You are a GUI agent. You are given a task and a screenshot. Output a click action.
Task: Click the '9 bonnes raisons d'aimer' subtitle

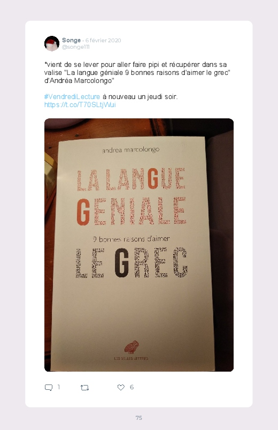[132, 239]
